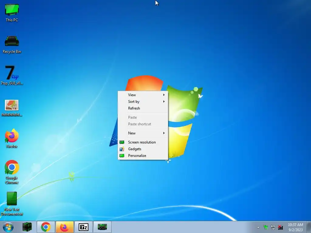Expand the View submenu arrow
Viewport: 311px width, 233px height.
click(x=164, y=95)
